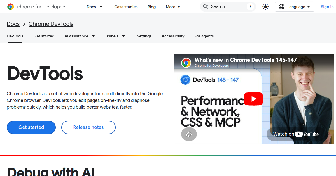Viewport: 336px width, 176px height.
Task: Click Docs in the breadcrumb
Action: (x=13, y=24)
